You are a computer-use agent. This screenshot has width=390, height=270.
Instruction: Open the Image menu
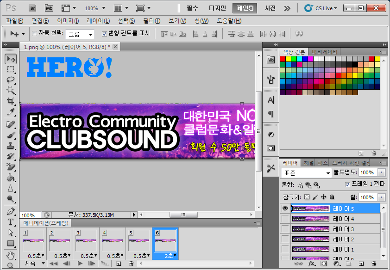pyautogui.click(x=68, y=21)
